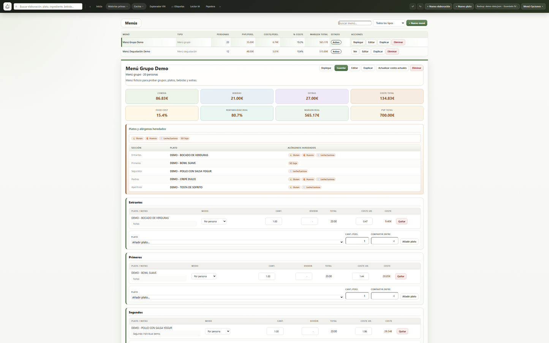549x343 pixels.
Task: Open Explorador VN
Action: [157, 6]
